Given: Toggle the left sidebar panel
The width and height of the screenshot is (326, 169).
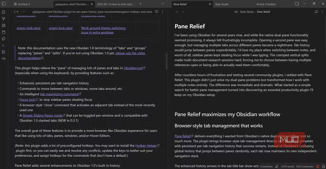Looking at the screenshot, I should pyautogui.click(x=3, y=4).
